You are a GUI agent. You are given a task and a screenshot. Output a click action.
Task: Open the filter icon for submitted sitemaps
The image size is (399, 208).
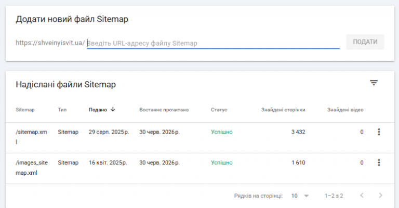[374, 83]
